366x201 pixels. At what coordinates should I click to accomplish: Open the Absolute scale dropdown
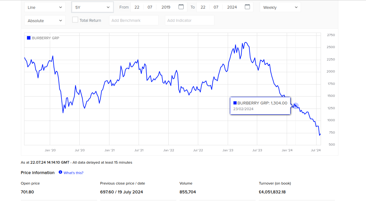coord(45,21)
